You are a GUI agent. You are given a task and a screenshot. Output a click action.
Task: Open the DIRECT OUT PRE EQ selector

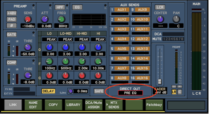pos(130,93)
